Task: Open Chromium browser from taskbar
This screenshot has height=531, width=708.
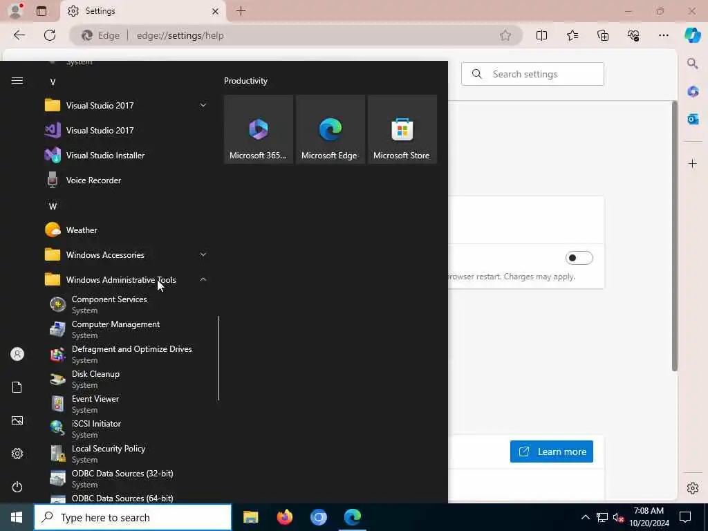Action: (318, 517)
